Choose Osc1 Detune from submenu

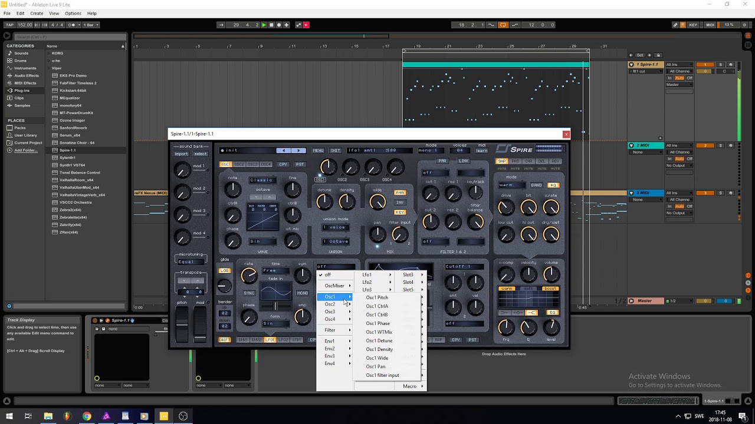(379, 340)
